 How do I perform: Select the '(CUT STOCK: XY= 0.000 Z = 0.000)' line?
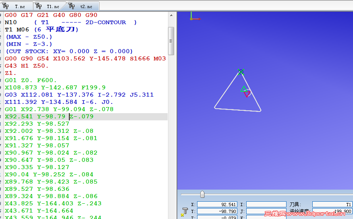tap(69, 51)
